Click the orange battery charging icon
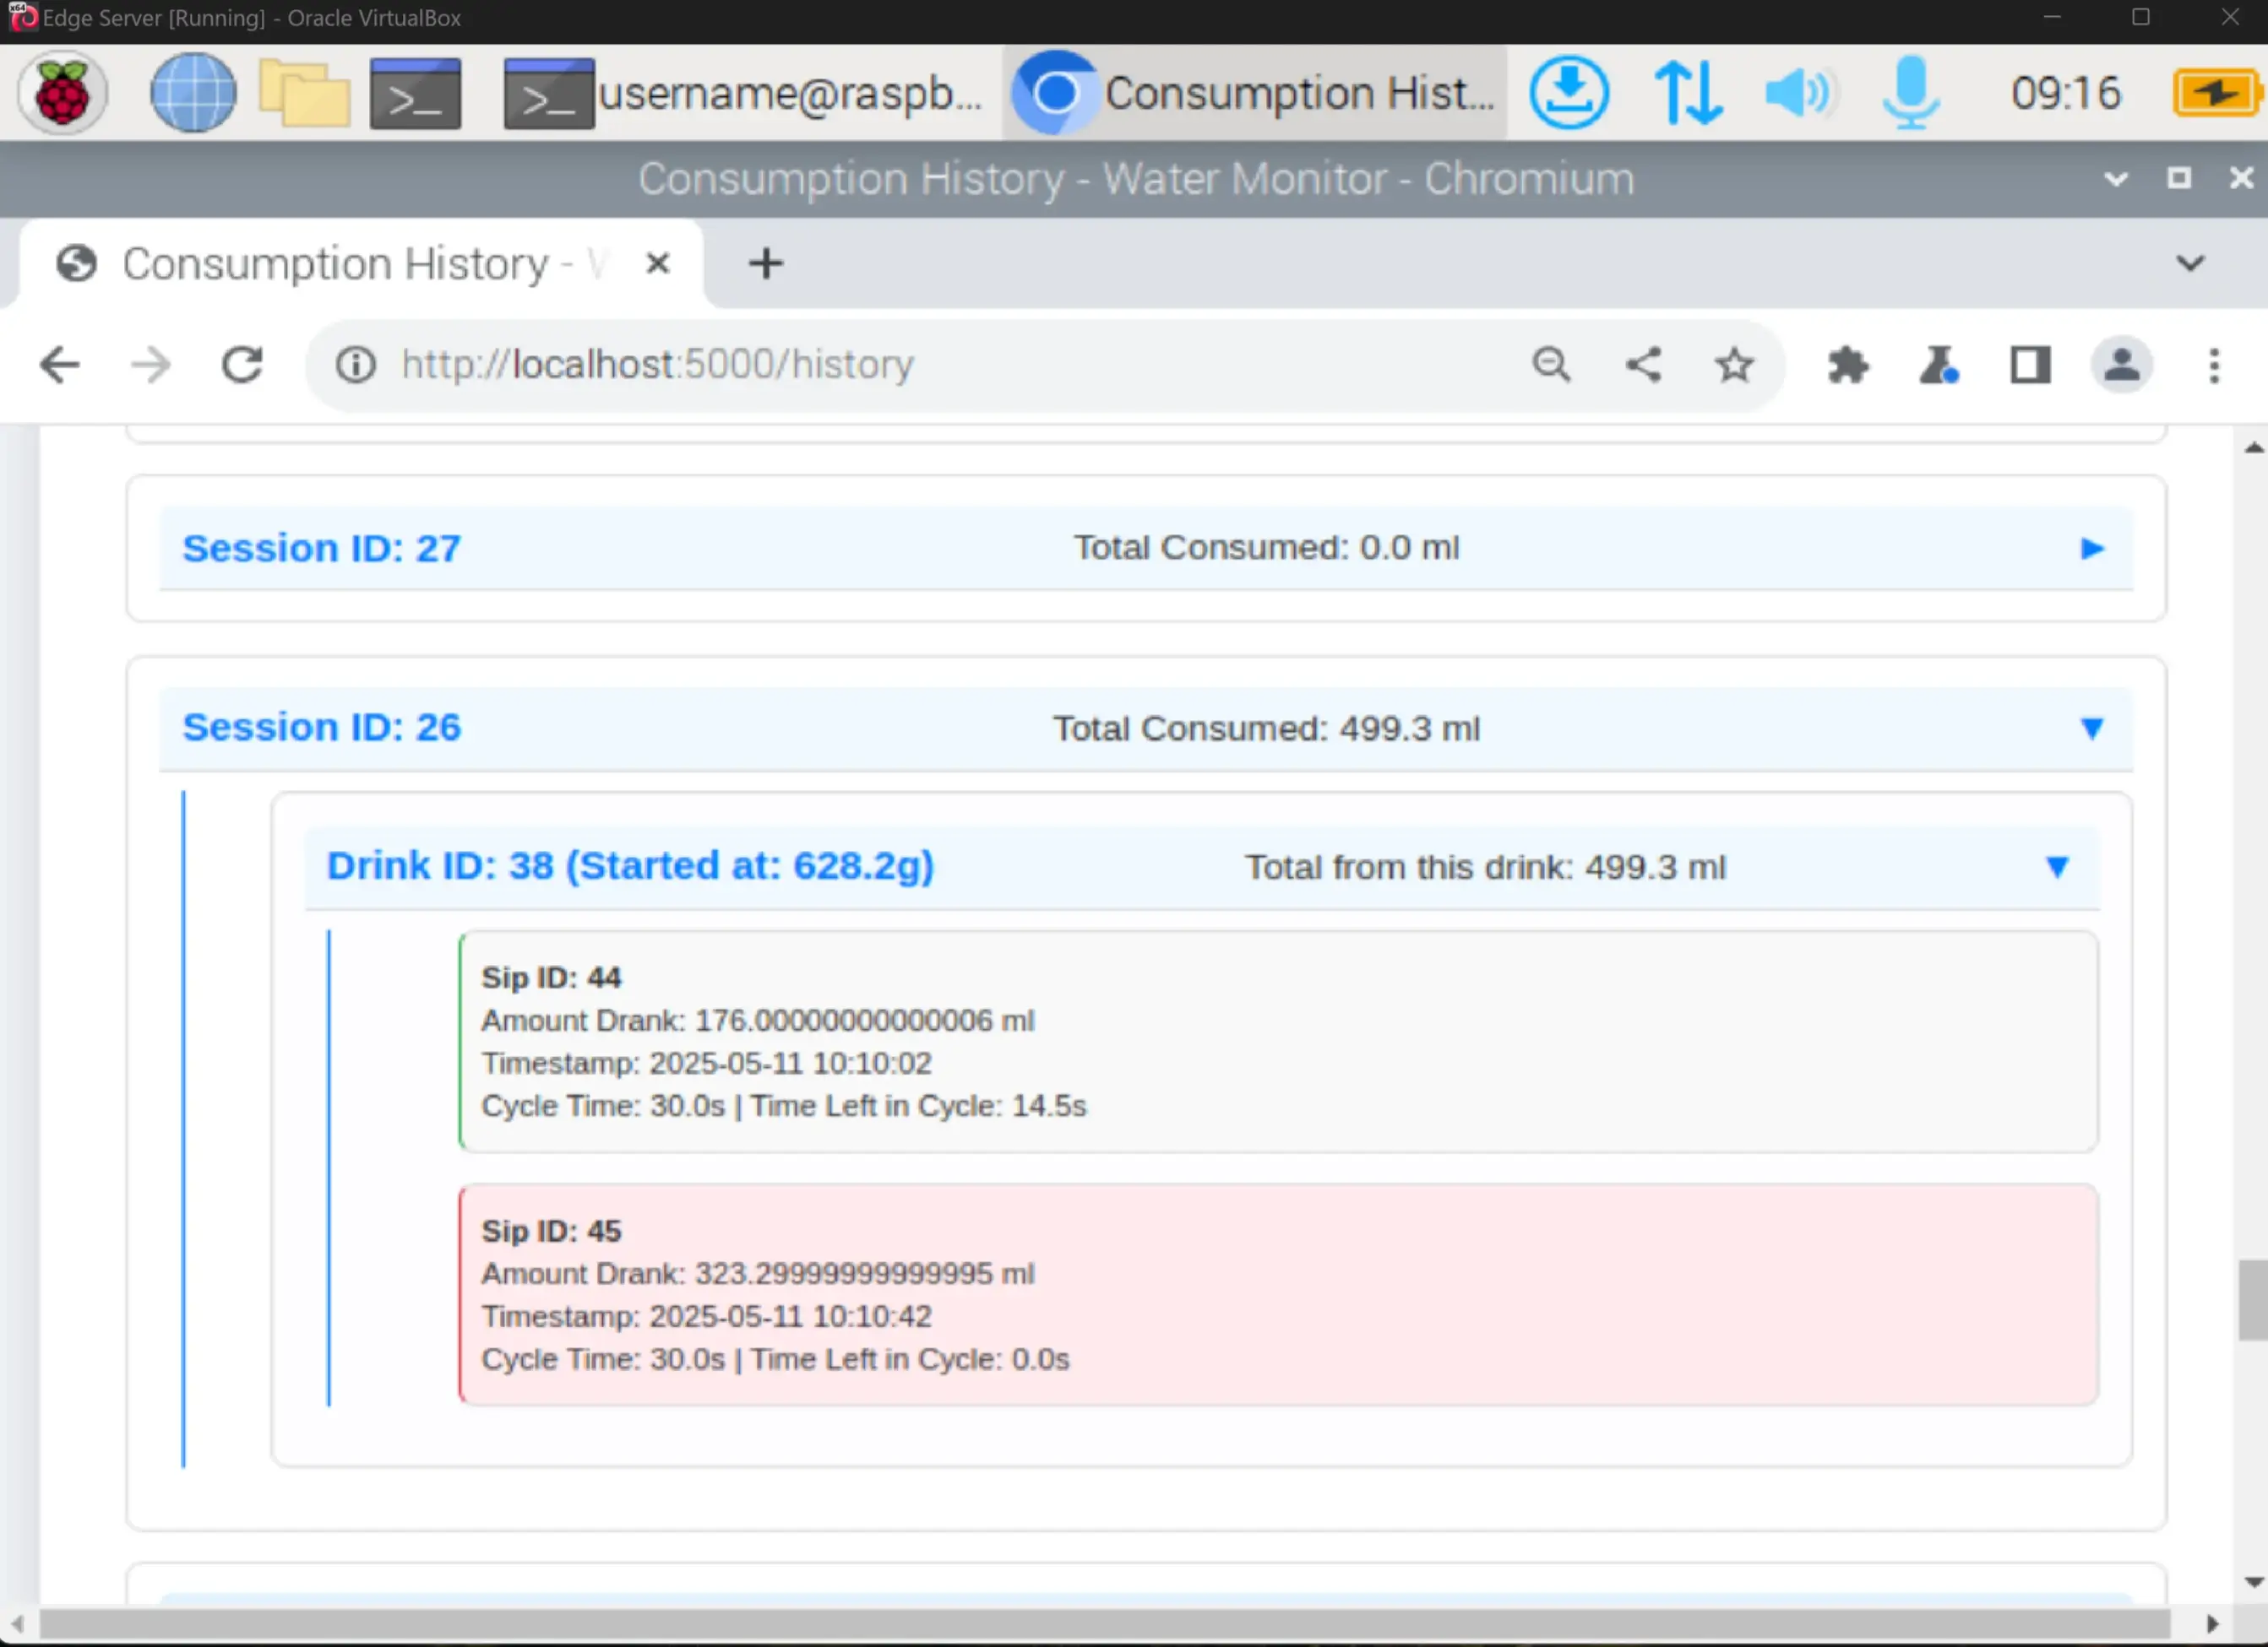The image size is (2268, 1647). point(2218,93)
